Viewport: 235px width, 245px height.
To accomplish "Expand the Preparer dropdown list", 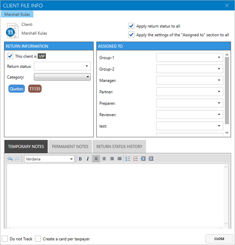I will [190, 103].
